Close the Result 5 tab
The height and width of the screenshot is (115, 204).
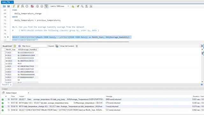click(x=11, y=85)
